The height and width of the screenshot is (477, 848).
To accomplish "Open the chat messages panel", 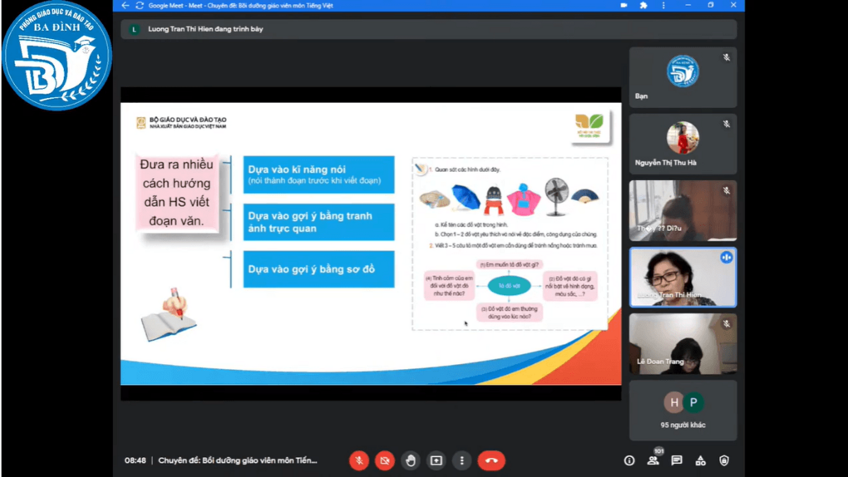I will (x=677, y=460).
